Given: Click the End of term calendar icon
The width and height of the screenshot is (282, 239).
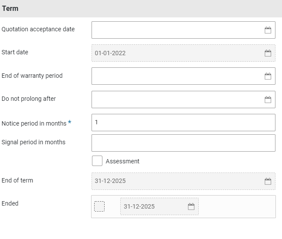Looking at the screenshot, I should 268,181.
